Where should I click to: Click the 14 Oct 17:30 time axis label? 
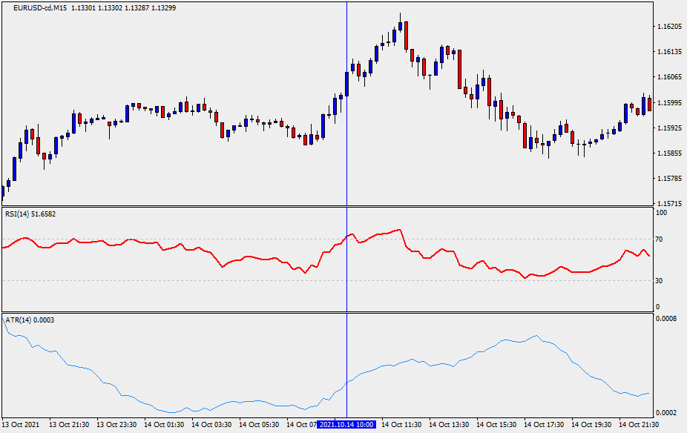pos(544,425)
